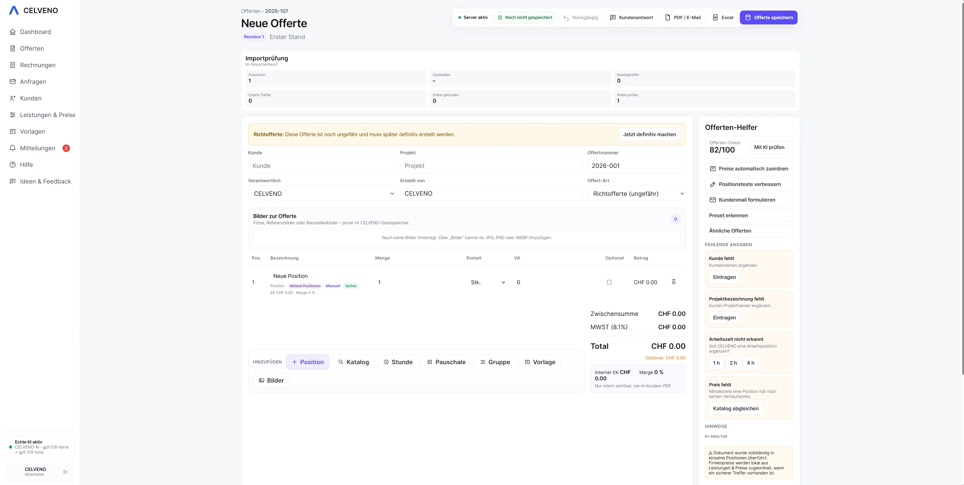Viewport: 964px width, 485px height.
Task: Toggle the Optional checkbox for Neue Position
Action: pyautogui.click(x=609, y=282)
